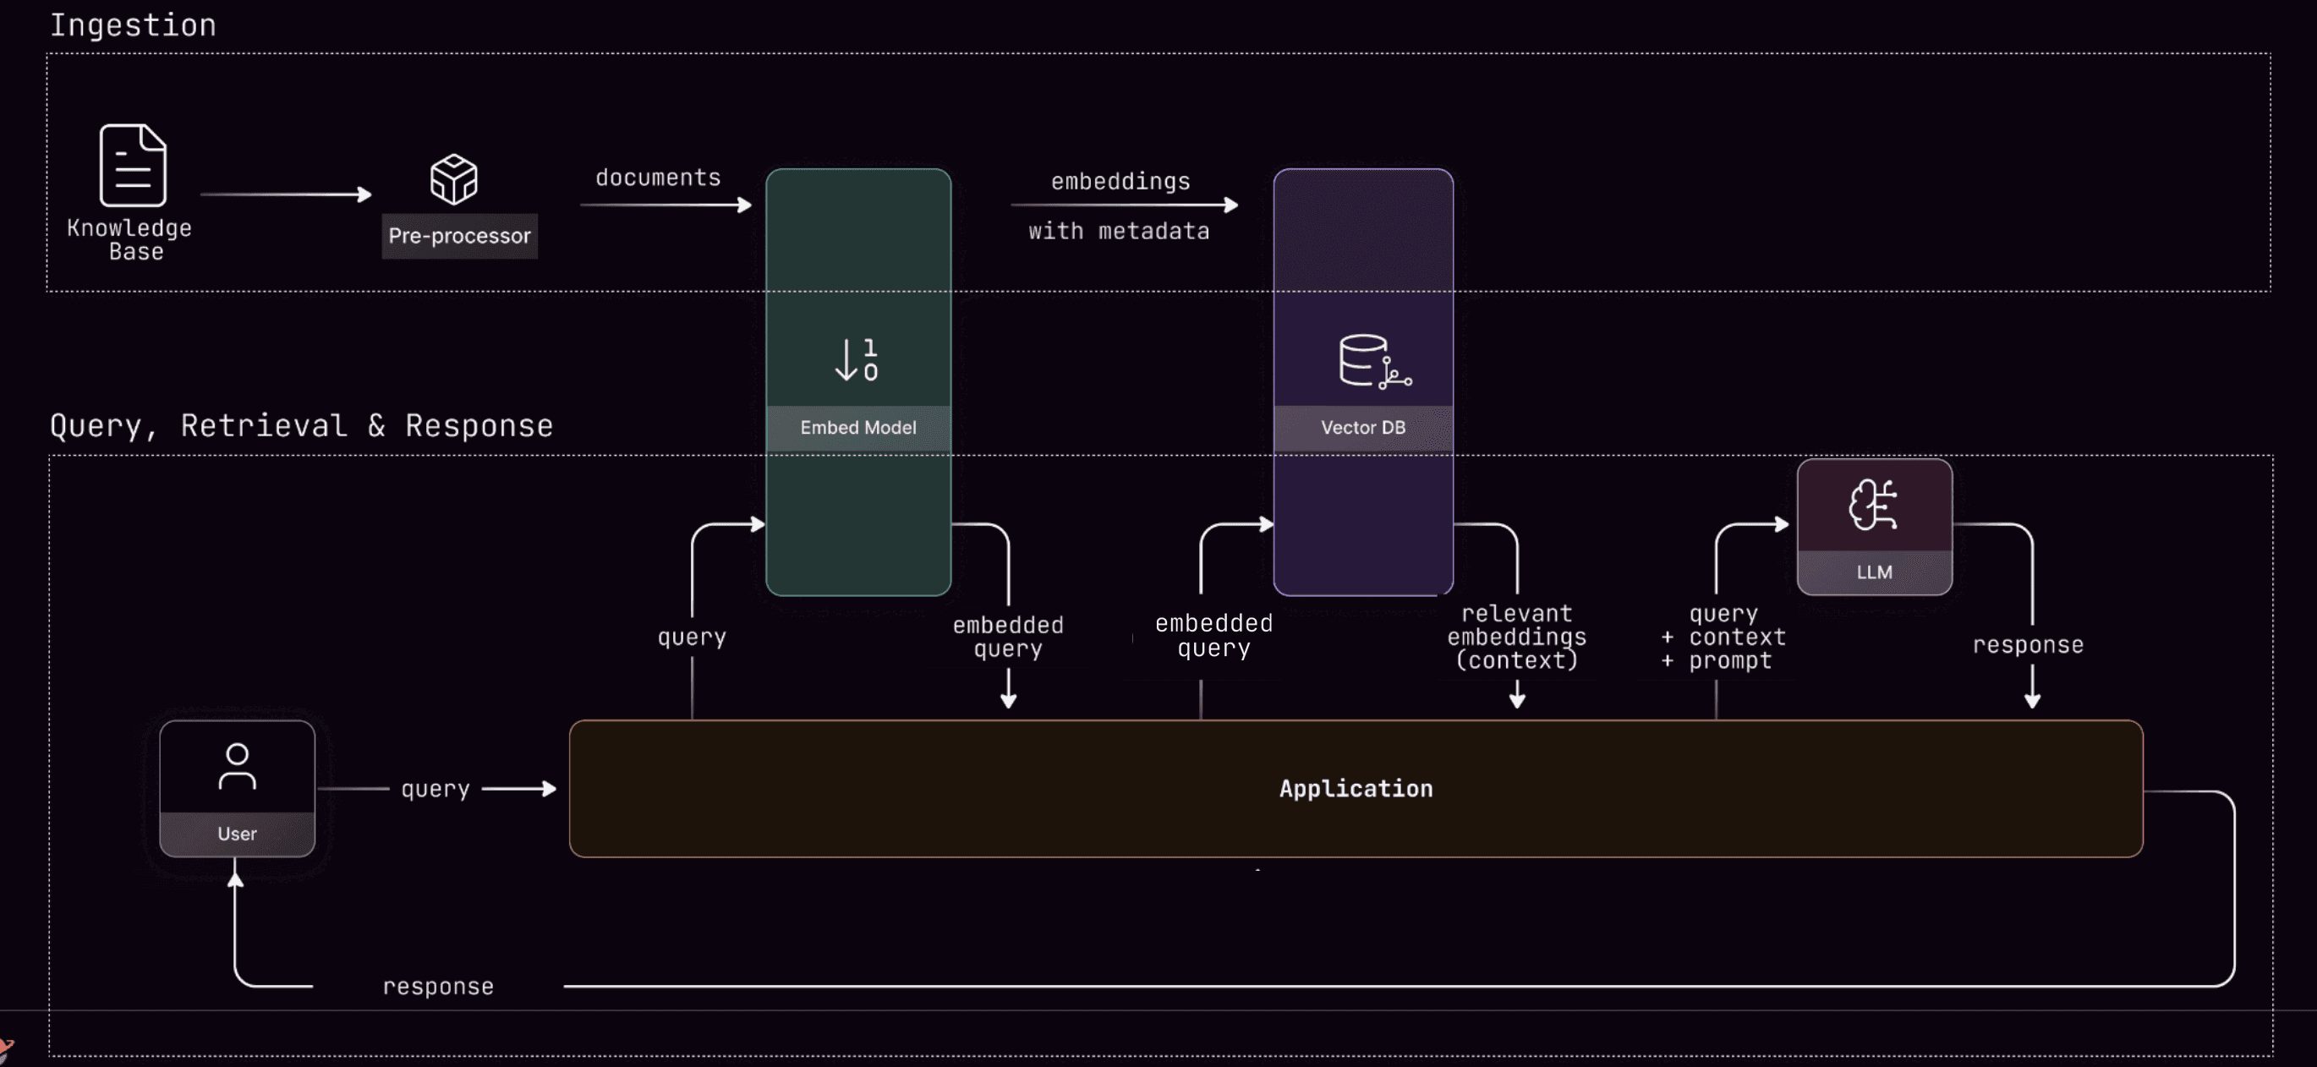Click the User person icon
Viewport: 2317px width, 1067px height.
237,767
